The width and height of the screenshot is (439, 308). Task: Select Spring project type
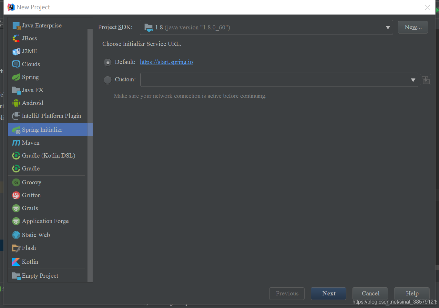[47, 77]
